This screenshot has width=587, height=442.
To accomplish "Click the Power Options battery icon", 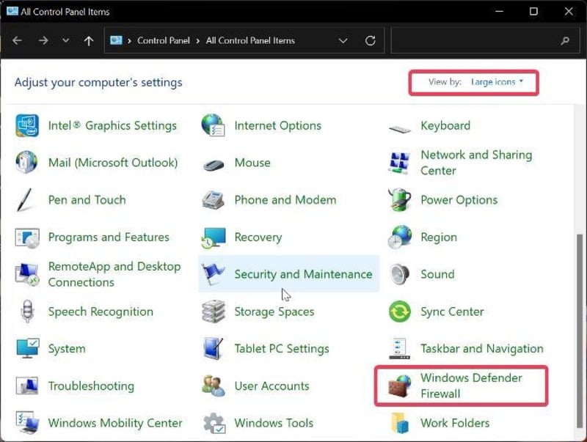I will coord(399,199).
